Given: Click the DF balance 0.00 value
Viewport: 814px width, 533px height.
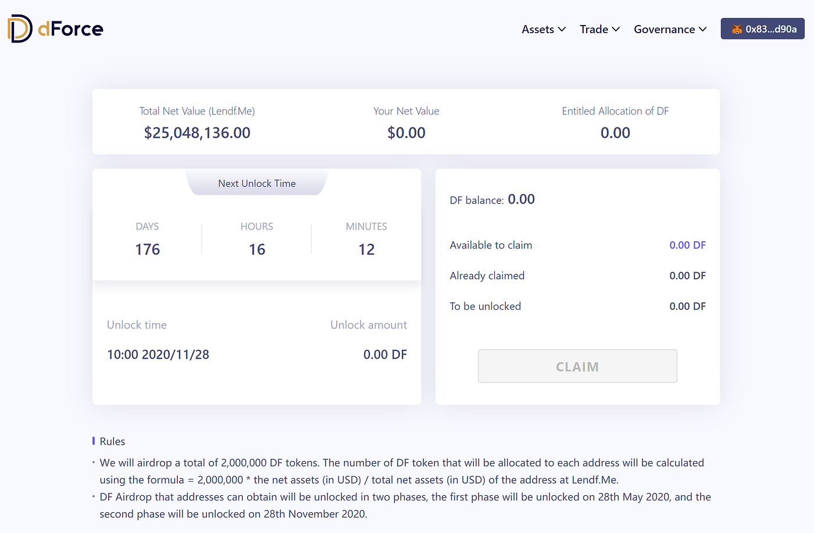Looking at the screenshot, I should click(521, 199).
